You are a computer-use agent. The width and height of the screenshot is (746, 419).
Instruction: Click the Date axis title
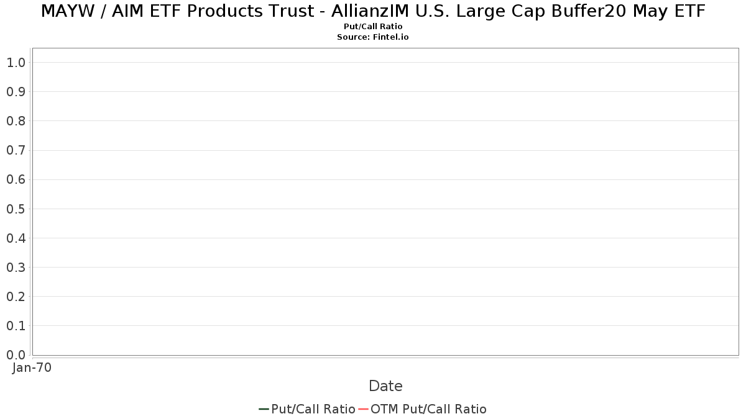[x=385, y=386]
